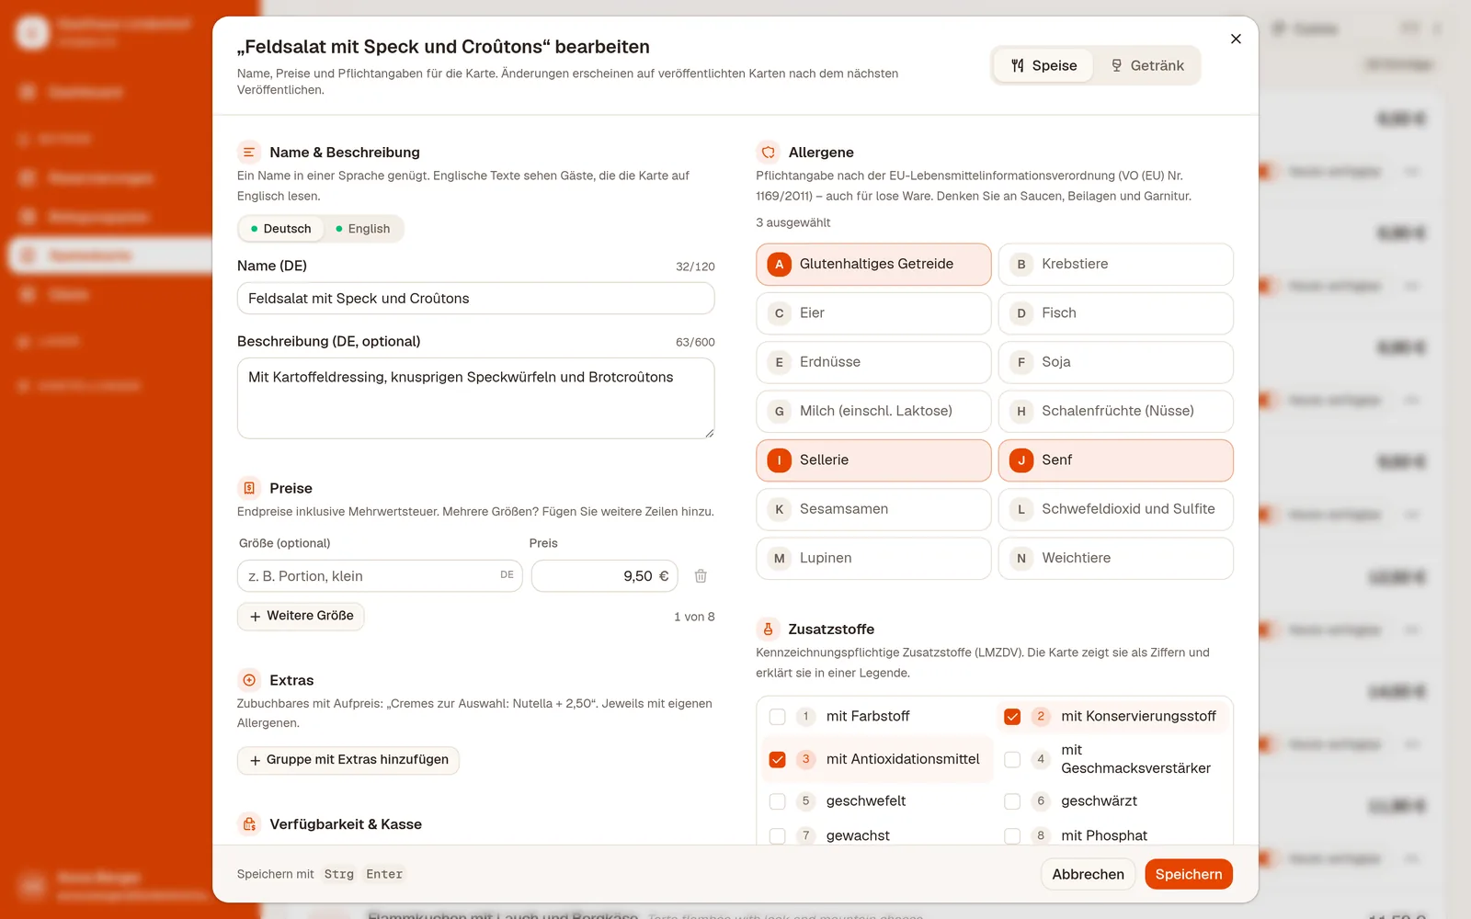Select allergen Schalenfrüchte (Nüsse)

point(1115,412)
